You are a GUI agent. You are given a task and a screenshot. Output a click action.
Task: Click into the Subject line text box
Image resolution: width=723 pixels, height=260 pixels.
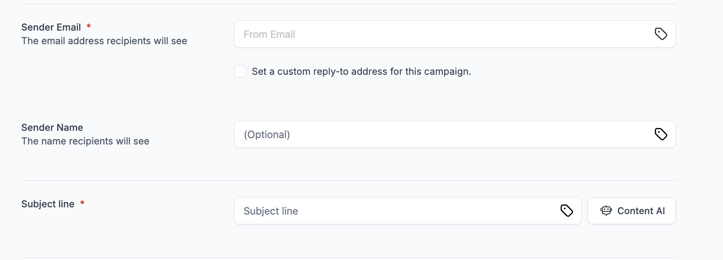(408, 211)
